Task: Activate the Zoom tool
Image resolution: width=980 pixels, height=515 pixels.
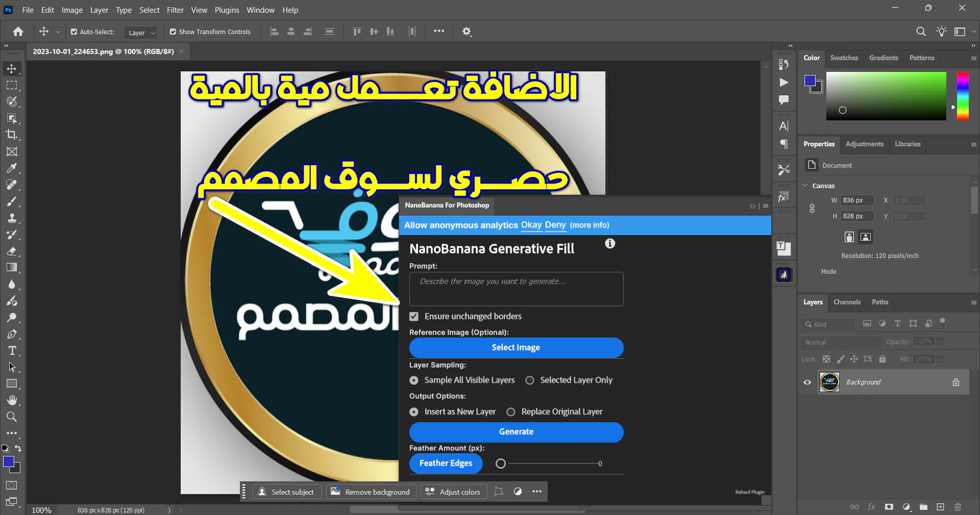Action: pos(12,417)
